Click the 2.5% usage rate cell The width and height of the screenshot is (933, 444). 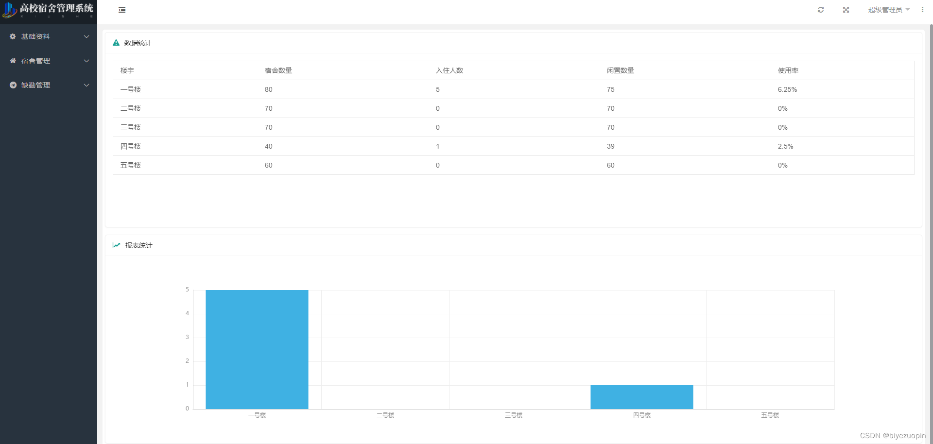785,146
